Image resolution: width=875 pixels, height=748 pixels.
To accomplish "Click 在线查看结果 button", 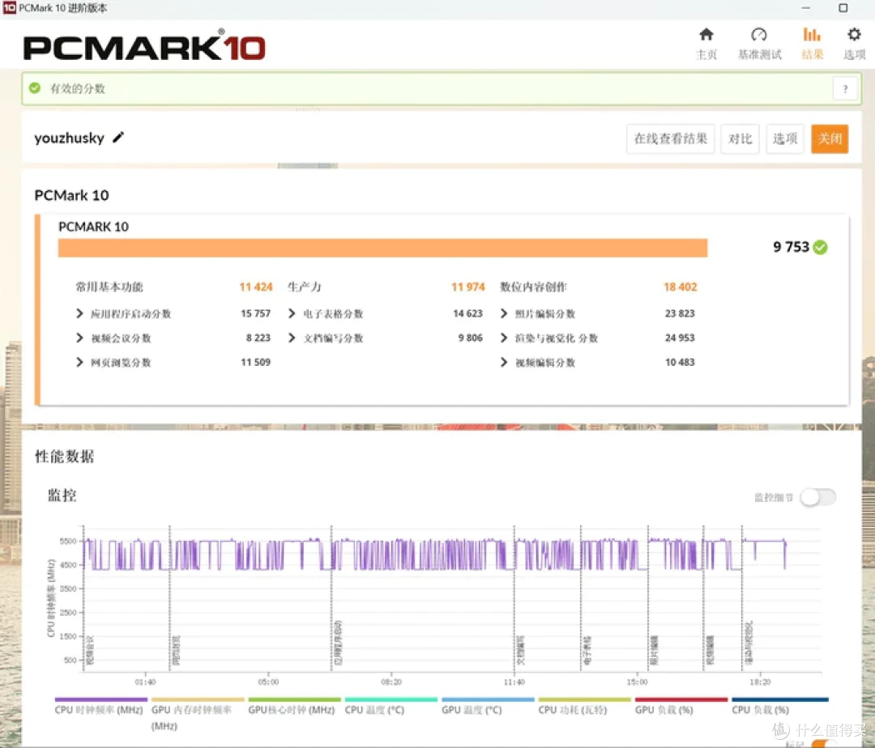I will tap(670, 138).
